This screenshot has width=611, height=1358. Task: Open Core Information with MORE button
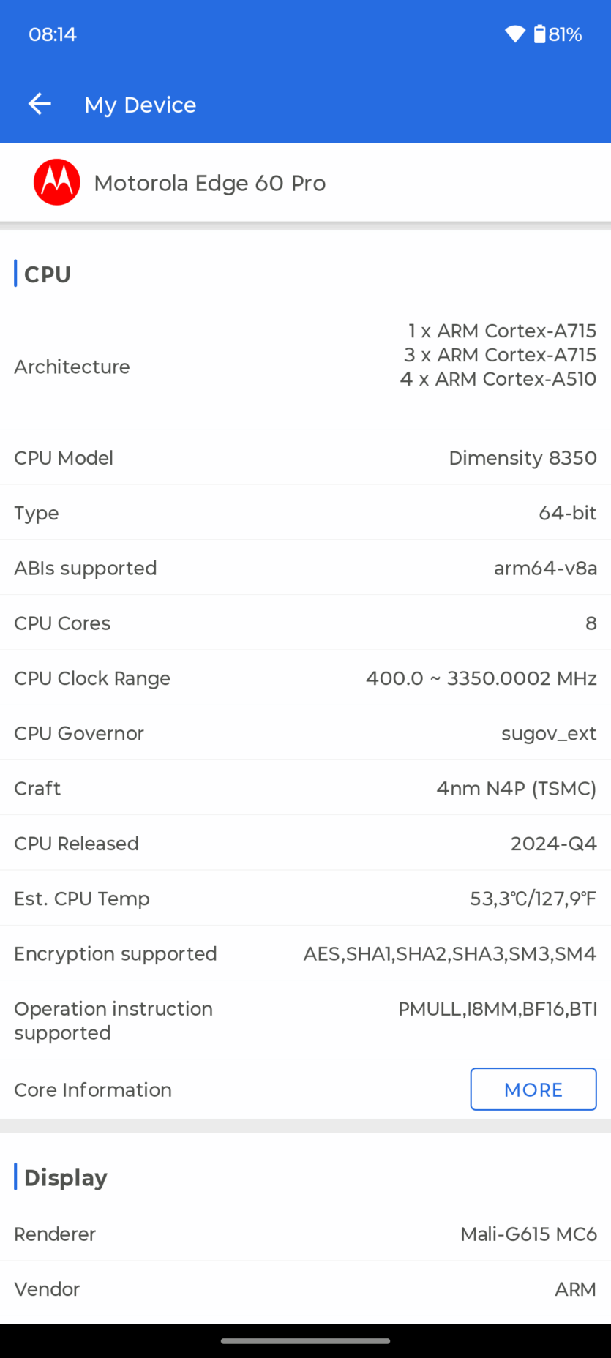pos(533,1089)
